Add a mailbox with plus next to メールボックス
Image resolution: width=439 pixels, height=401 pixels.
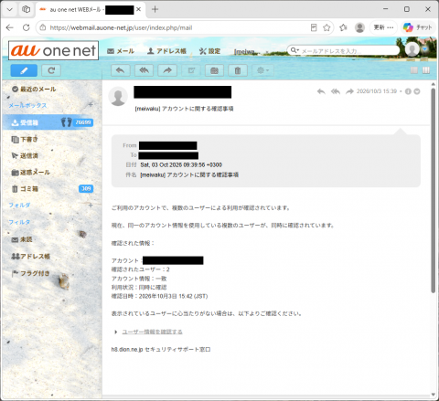(x=91, y=105)
